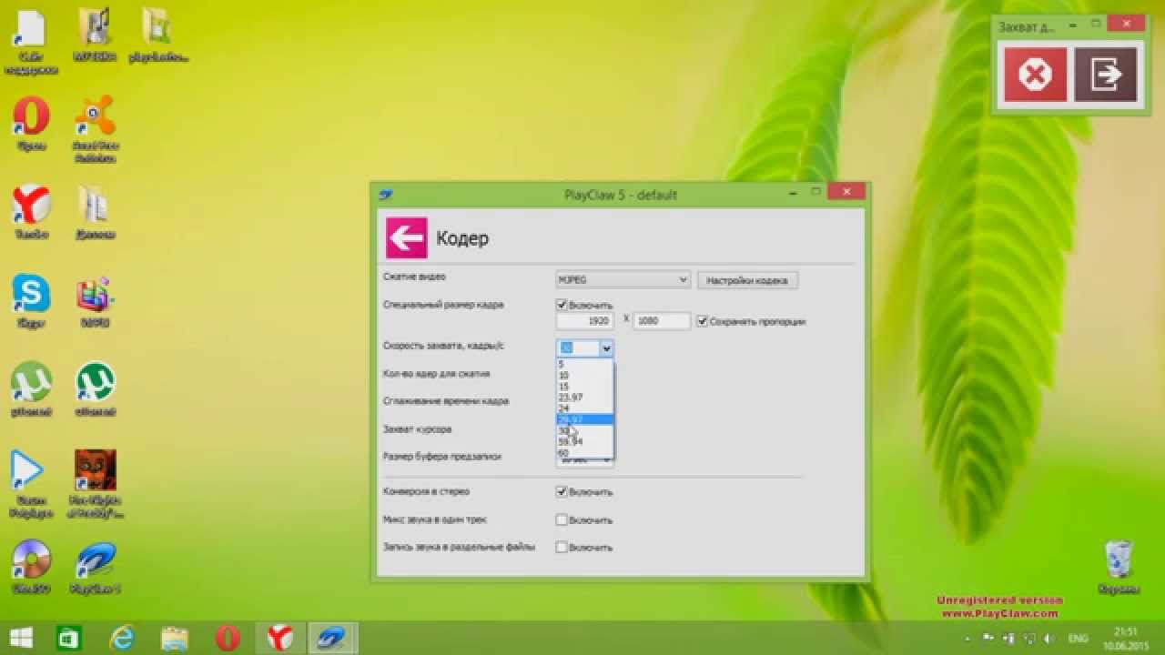1165x655 pixels.
Task: Choose 15 from the frame rate list
Action: tap(585, 387)
